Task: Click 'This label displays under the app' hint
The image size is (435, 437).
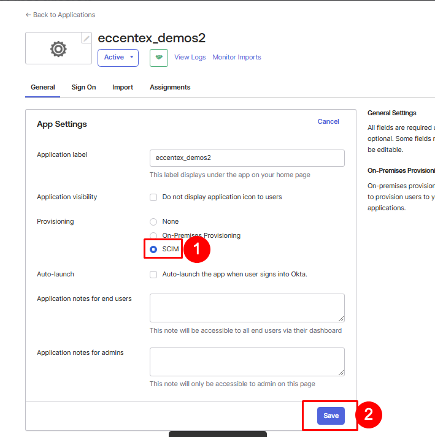Action: tap(229, 175)
